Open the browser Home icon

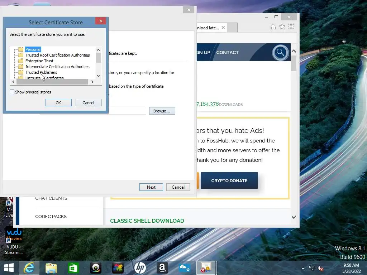click(x=273, y=26)
